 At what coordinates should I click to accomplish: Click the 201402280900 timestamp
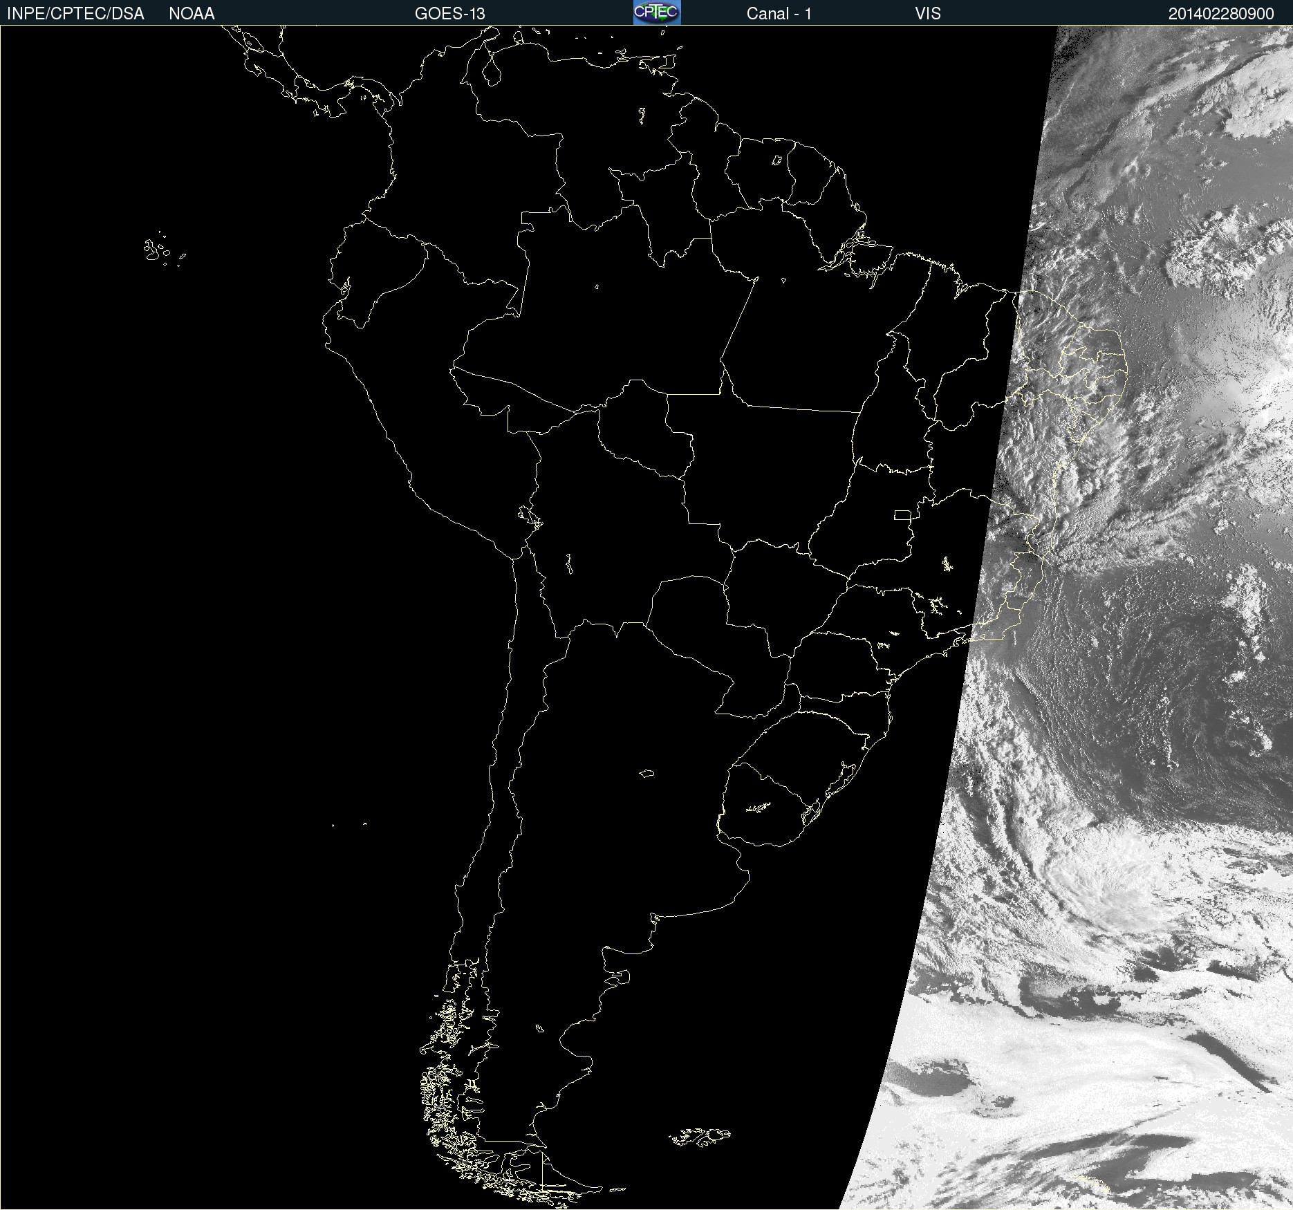1221,13
